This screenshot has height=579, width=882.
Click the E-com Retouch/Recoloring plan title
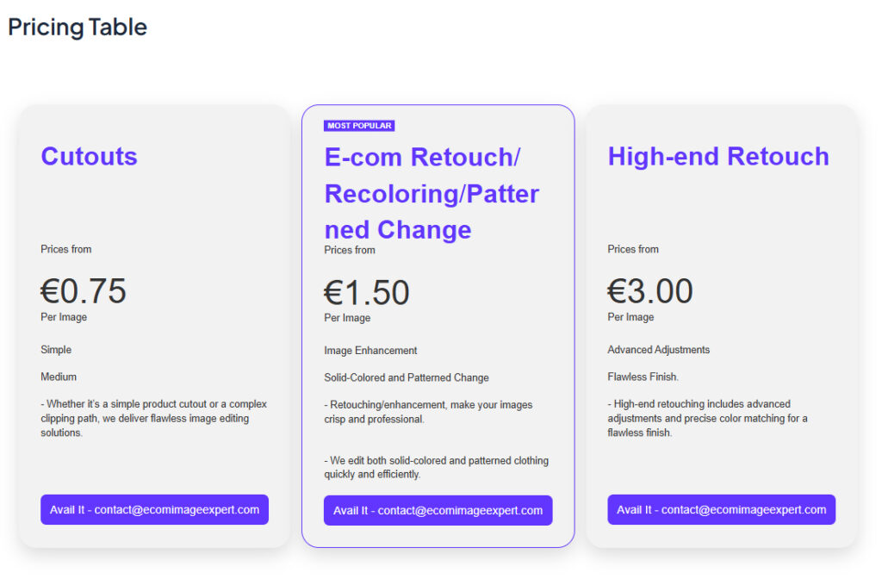[x=432, y=193]
